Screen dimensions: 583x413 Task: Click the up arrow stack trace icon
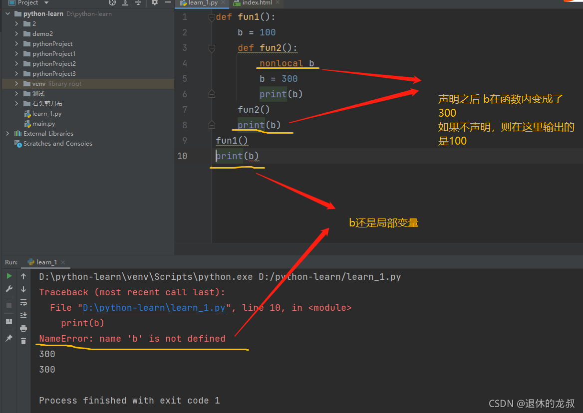23,276
